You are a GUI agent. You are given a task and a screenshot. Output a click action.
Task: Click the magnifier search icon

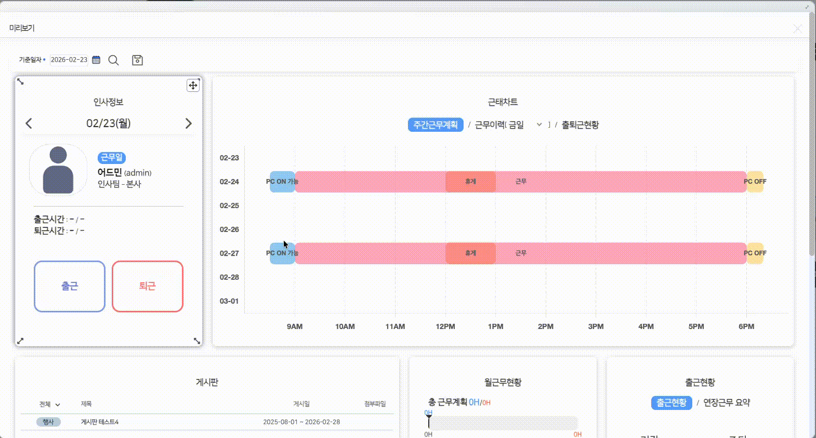pos(113,60)
